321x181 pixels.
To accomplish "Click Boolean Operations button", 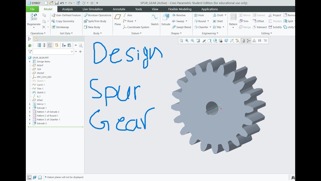I will pyautogui.click(x=98, y=15).
